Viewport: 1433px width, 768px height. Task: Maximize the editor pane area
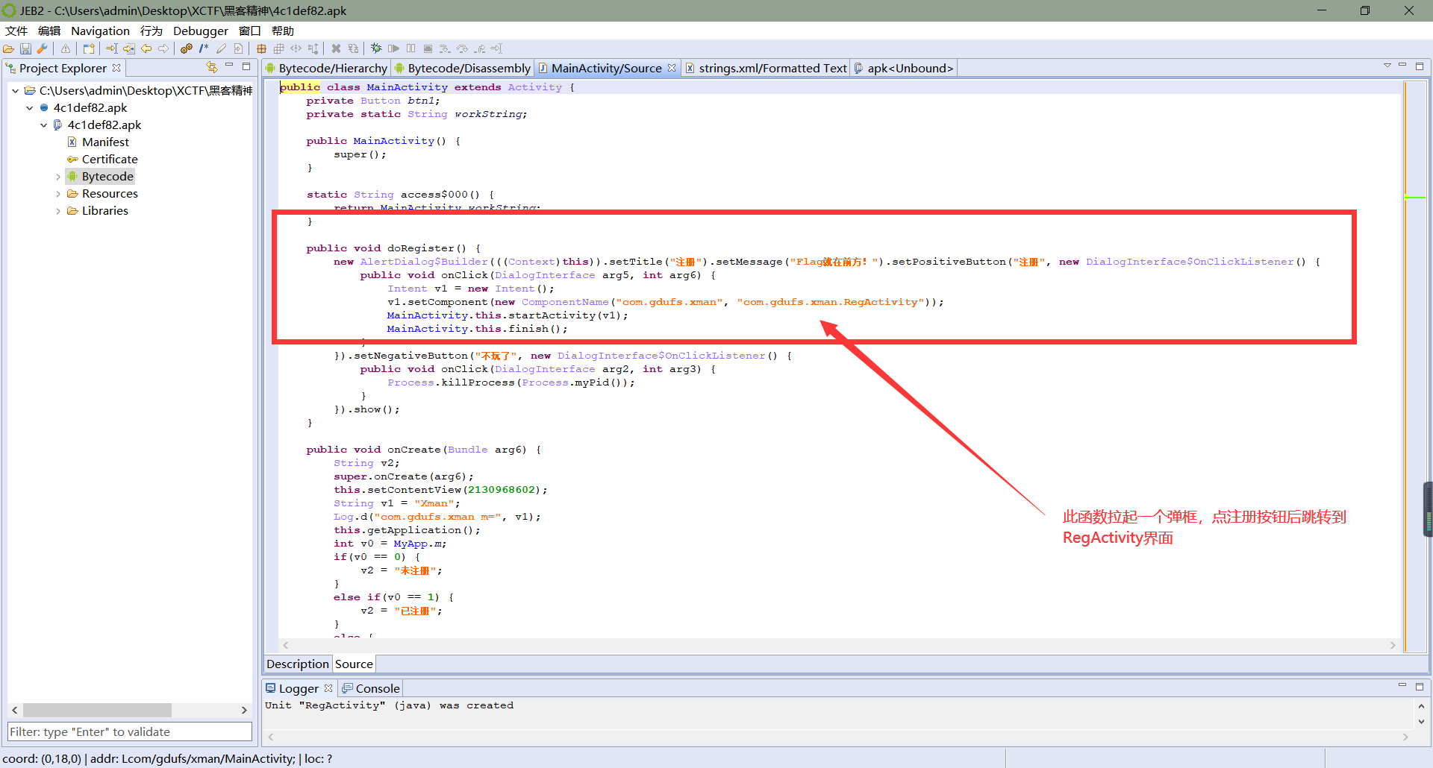pyautogui.click(x=1420, y=66)
